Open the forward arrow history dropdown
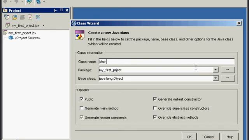This screenshot has height=140, width=249. pos(22,2)
